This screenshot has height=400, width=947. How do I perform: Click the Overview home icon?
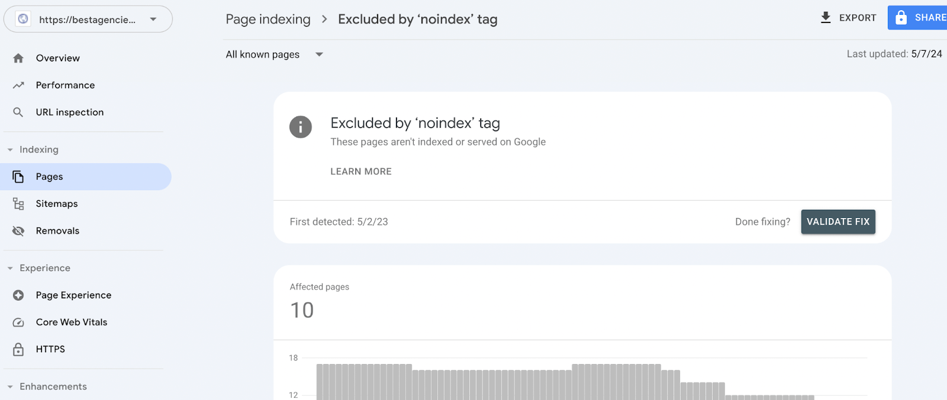click(18, 58)
